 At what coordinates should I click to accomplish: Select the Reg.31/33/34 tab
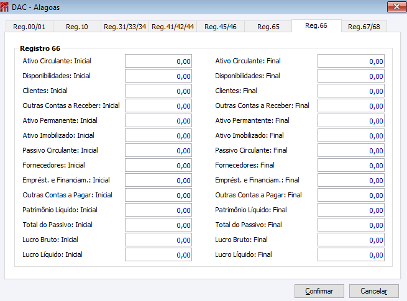pos(125,27)
